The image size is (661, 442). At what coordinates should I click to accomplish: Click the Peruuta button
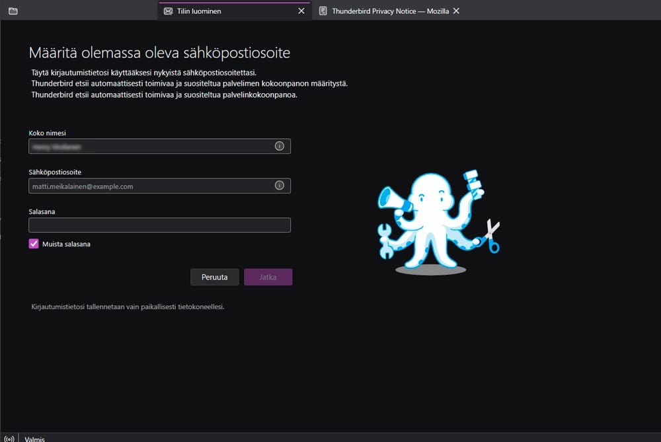click(214, 277)
